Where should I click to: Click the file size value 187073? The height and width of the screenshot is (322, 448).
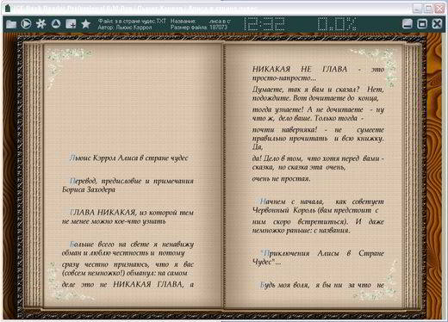pyautogui.click(x=218, y=28)
